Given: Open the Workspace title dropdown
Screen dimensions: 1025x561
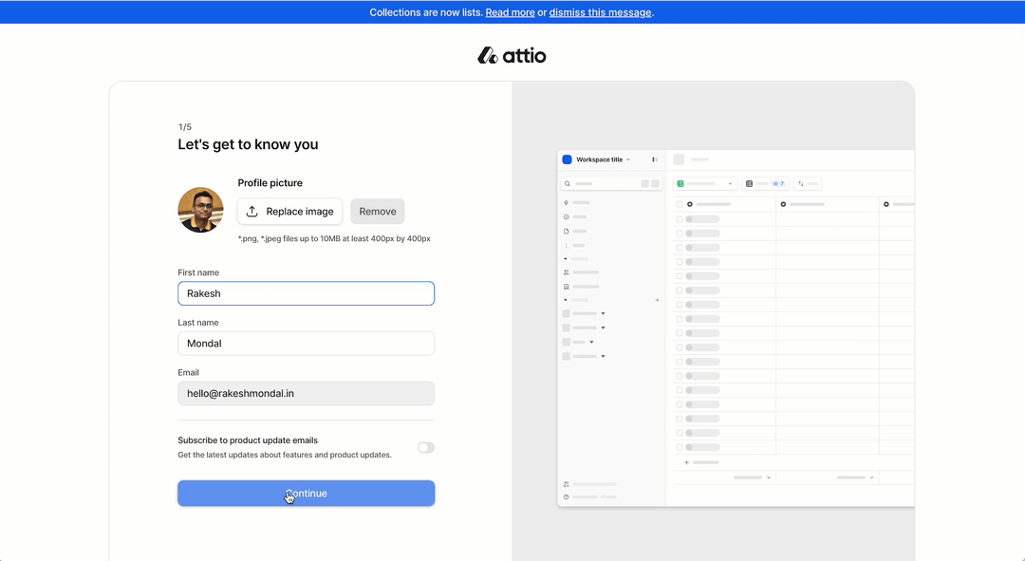Looking at the screenshot, I should (x=628, y=159).
